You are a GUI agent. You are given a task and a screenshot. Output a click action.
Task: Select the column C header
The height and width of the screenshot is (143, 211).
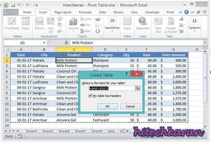74,50
